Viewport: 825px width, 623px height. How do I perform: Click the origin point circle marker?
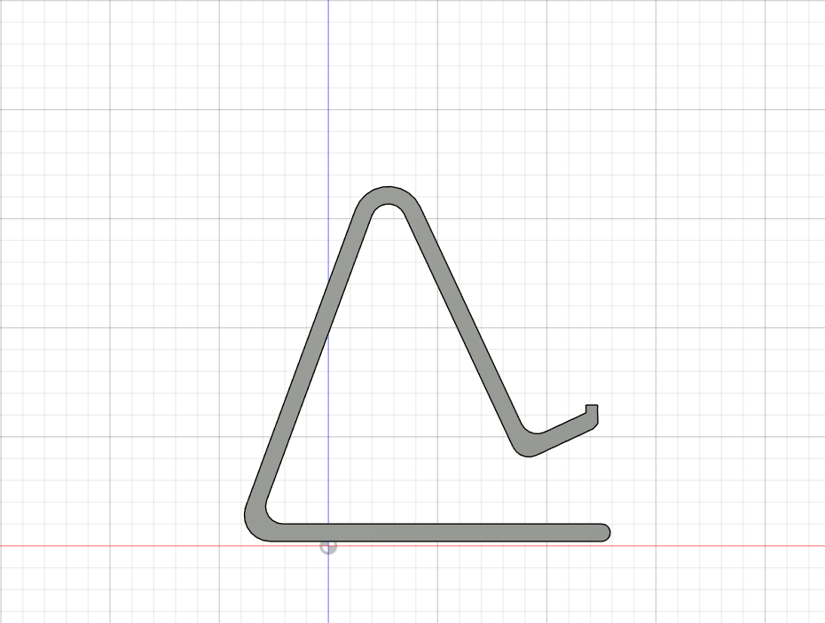(328, 547)
